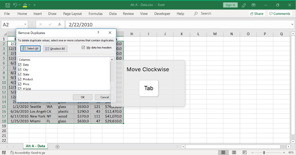Viewport: 296px width, 155px height.
Task: Share the workbook
Action: pos(257,13)
